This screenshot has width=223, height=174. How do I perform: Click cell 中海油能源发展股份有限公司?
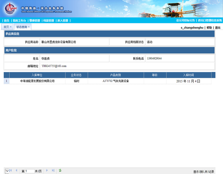(x=37, y=81)
